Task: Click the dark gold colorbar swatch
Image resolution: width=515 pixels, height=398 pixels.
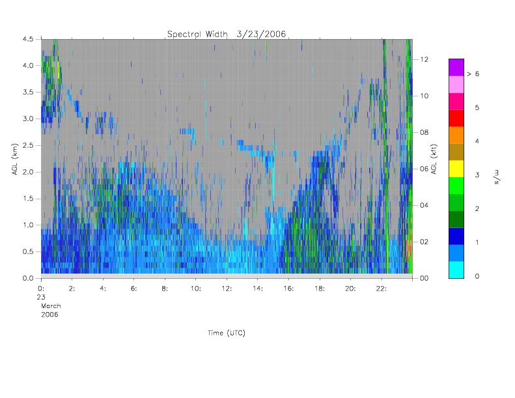Action: tap(456, 152)
